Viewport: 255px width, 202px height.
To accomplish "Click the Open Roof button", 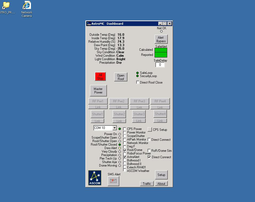I will tap(121, 77).
